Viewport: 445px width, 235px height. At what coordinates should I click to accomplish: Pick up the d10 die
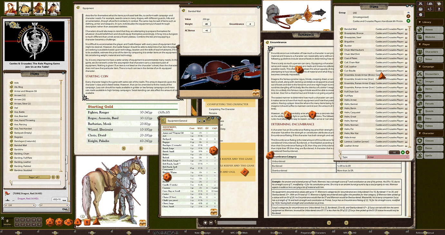tap(68, 222)
